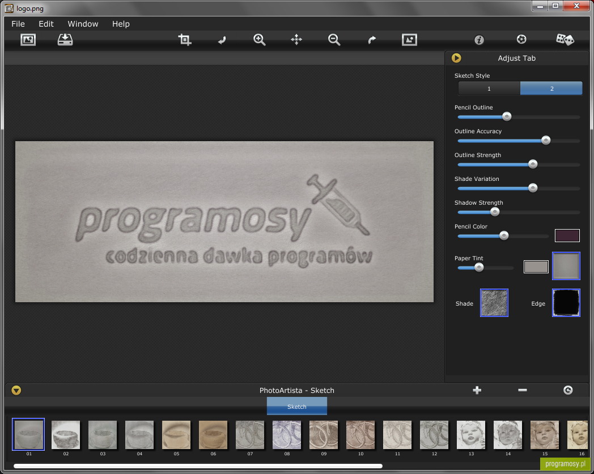Collapse the presets panel with yellow down arrow

tap(16, 390)
